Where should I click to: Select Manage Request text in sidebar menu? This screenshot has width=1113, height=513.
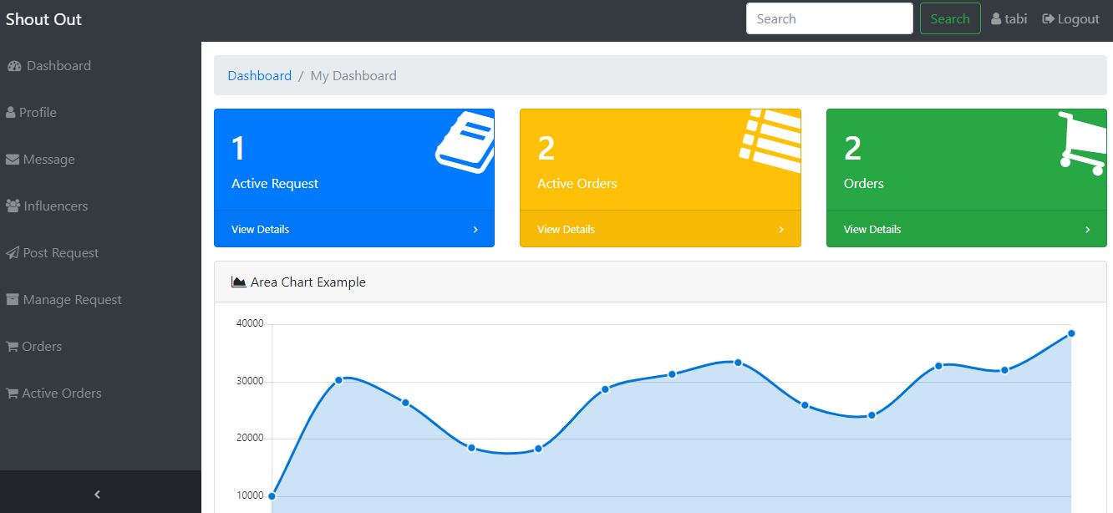coord(73,300)
